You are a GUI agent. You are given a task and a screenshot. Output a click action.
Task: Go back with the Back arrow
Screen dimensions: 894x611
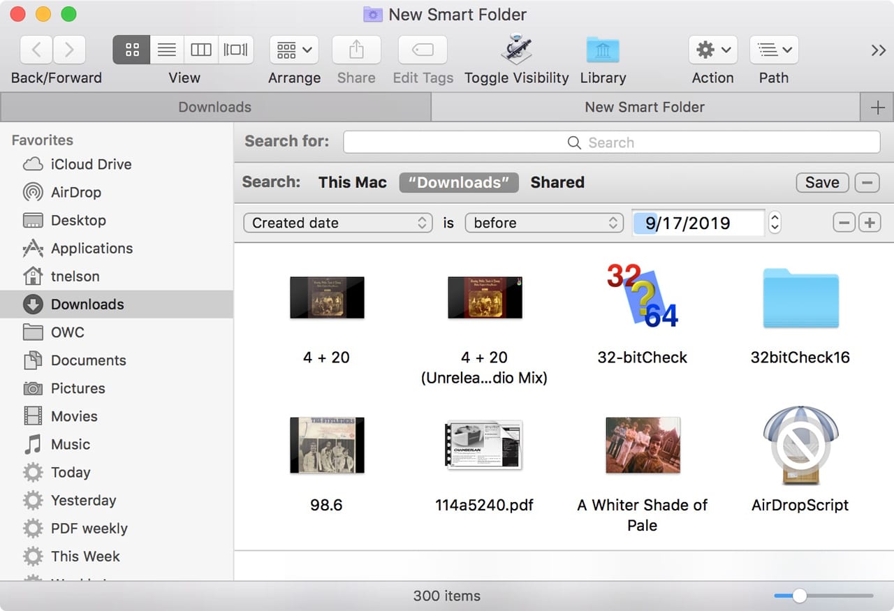coord(37,50)
